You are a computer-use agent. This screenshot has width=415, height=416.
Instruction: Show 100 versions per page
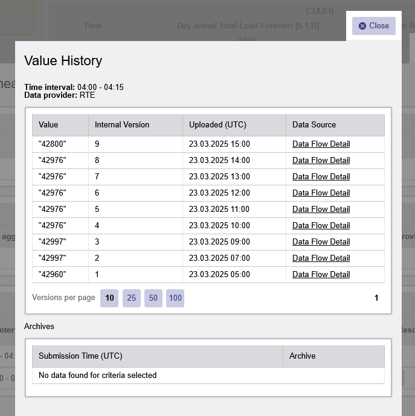(175, 298)
